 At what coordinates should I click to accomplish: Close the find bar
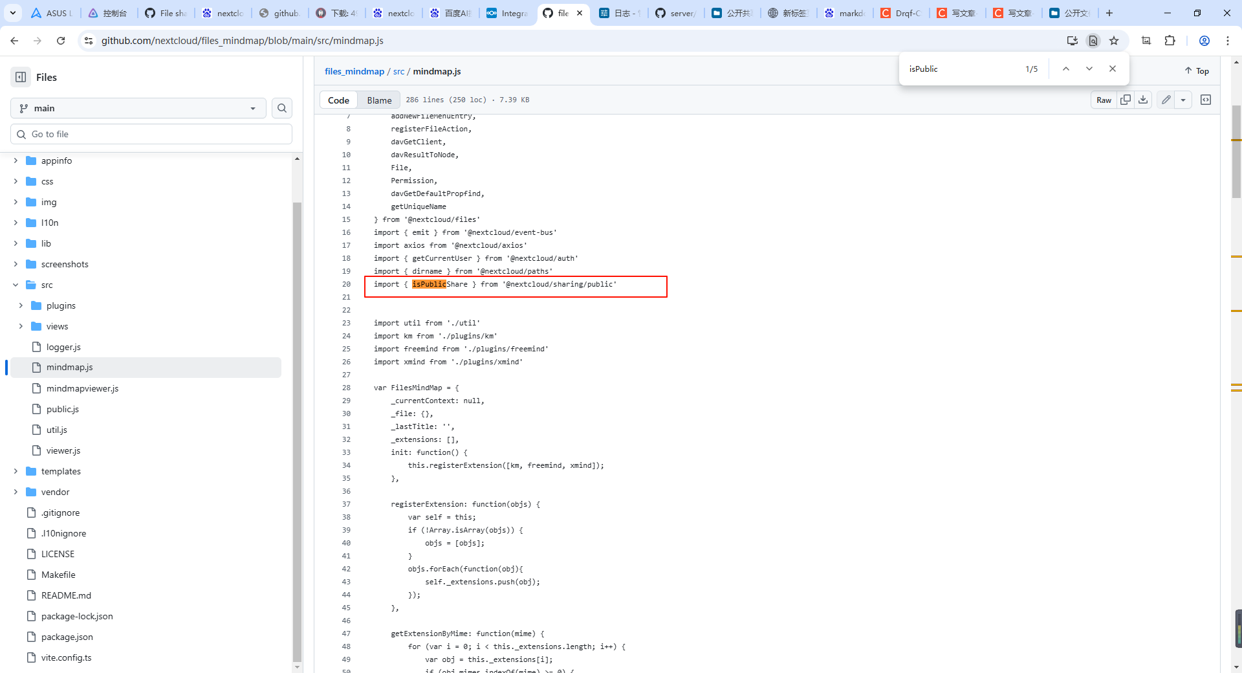(1113, 69)
